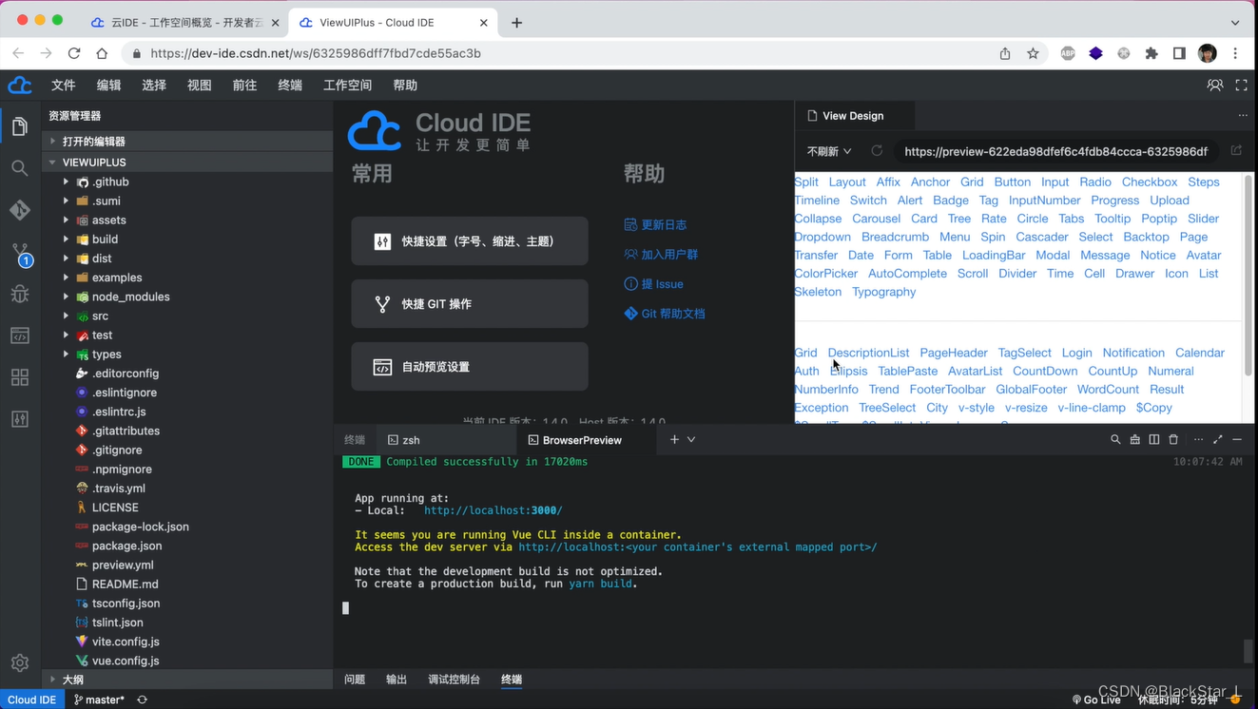Search in the terminal panel
This screenshot has height=709, width=1258.
[x=1115, y=440]
